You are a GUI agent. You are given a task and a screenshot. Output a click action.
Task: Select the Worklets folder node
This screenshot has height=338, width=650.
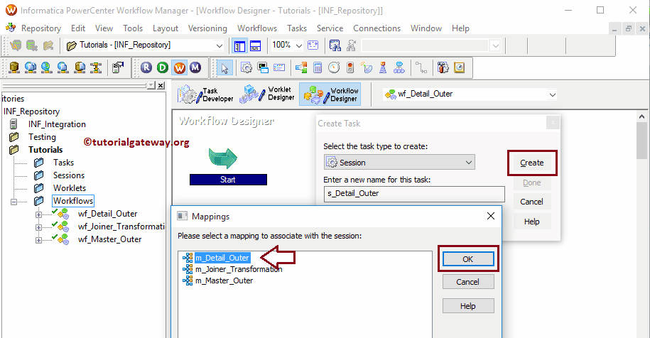point(70,188)
